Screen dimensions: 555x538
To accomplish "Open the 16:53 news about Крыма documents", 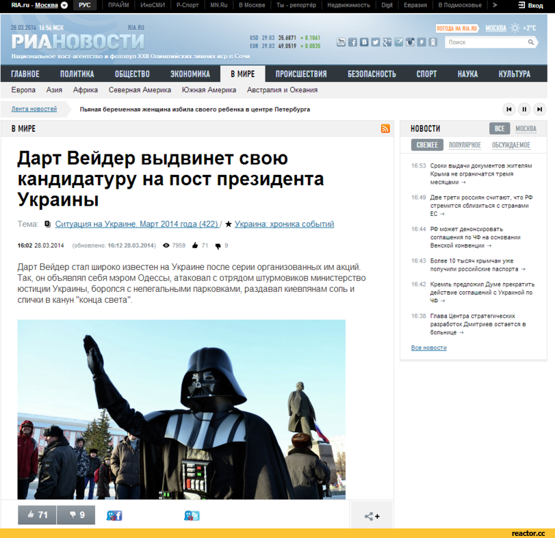I will (x=480, y=174).
